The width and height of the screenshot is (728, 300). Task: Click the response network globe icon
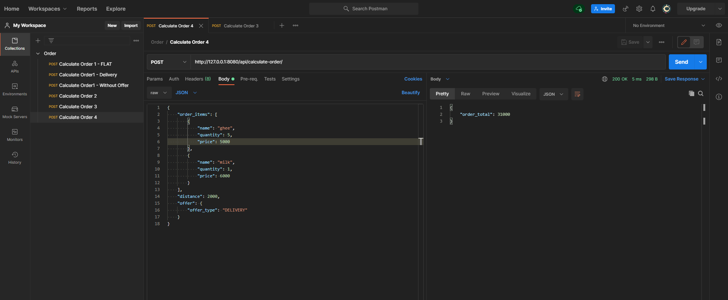605,79
